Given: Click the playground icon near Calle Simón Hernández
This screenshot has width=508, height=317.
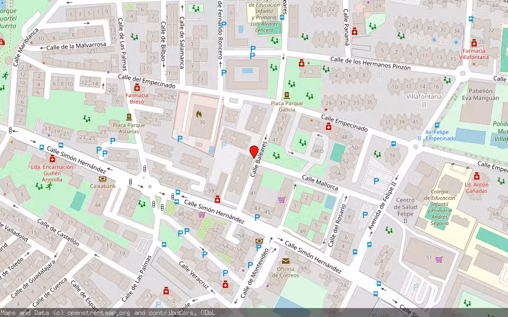Looking at the screenshot, I should pos(142,204).
